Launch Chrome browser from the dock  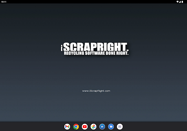click(76, 127)
